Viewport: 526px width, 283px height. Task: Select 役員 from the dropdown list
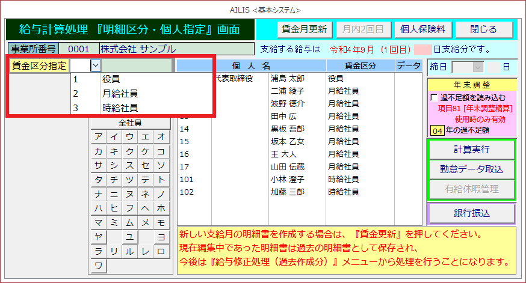(111, 79)
